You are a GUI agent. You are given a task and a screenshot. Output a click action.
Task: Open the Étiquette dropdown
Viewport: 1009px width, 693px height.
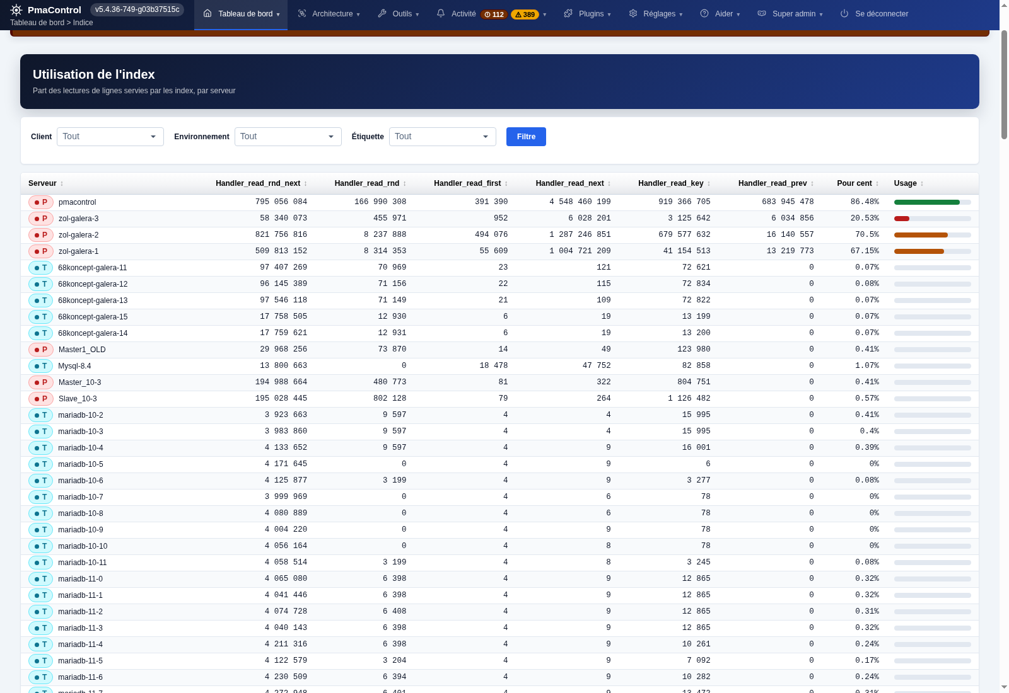point(443,137)
